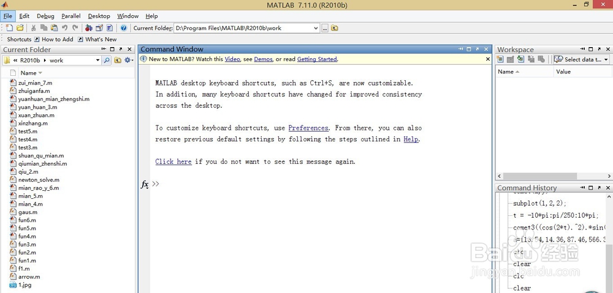Open the Window menu
Image resolution: width=613 pixels, height=293 pixels.
[x=128, y=16]
